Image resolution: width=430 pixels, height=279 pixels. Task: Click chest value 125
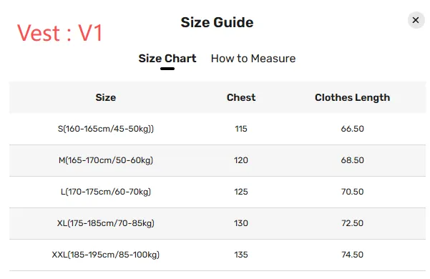(241, 192)
